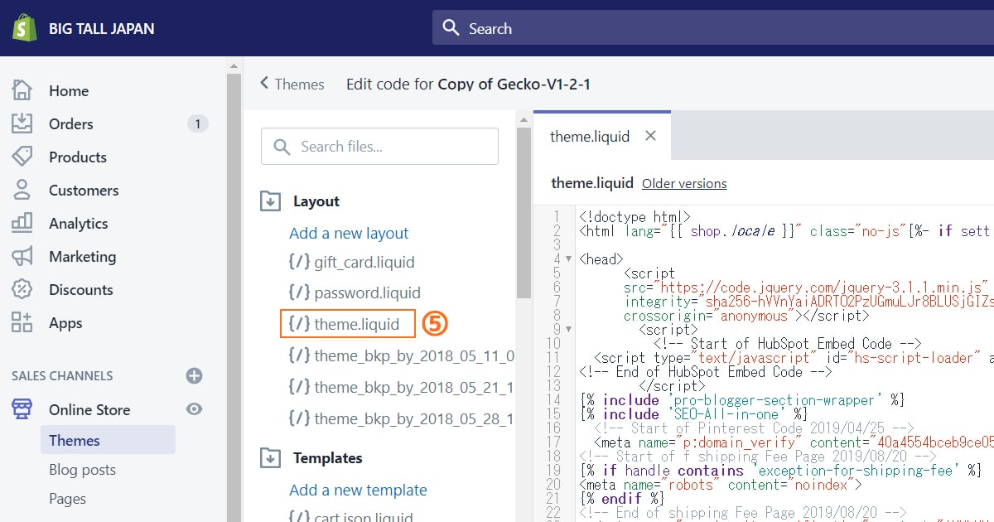Click the Products tag icon
Screen dimensions: 994x522
[22, 157]
